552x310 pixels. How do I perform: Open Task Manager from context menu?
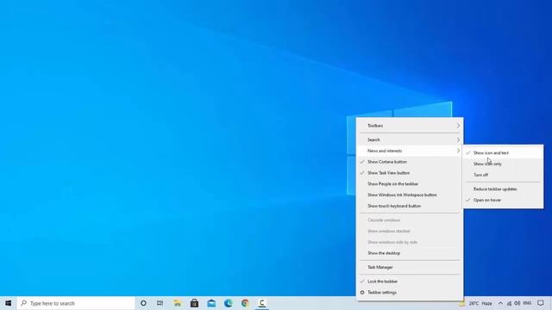coord(410,267)
